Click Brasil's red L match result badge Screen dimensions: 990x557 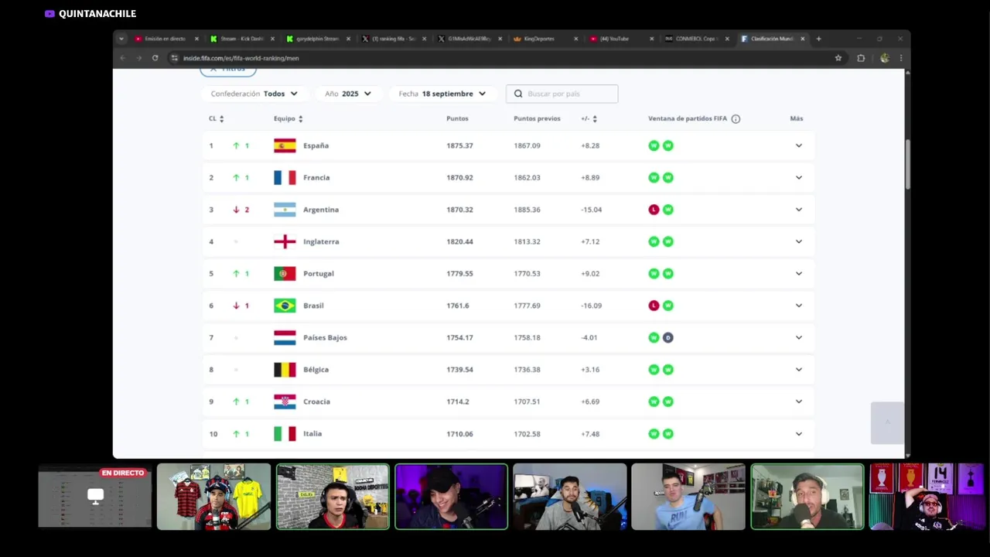654,306
